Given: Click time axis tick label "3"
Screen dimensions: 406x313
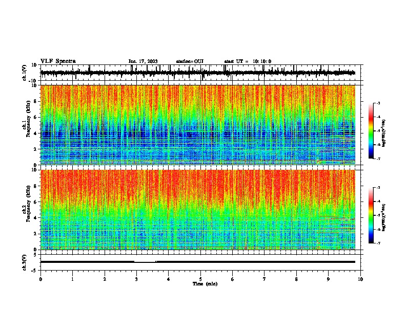Looking at the screenshot, I should [x=136, y=279].
